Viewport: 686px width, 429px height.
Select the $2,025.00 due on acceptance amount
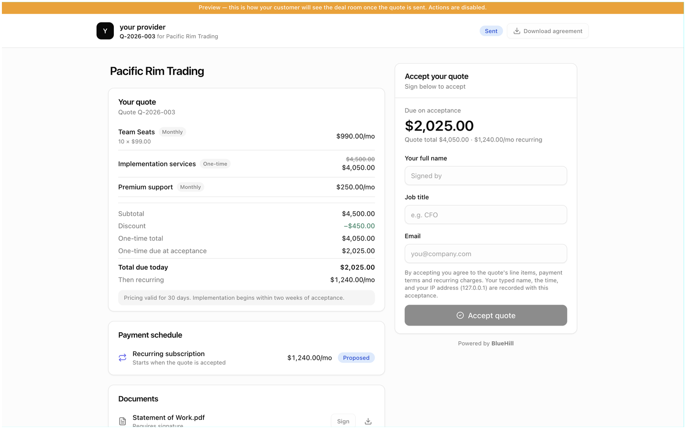(x=439, y=126)
